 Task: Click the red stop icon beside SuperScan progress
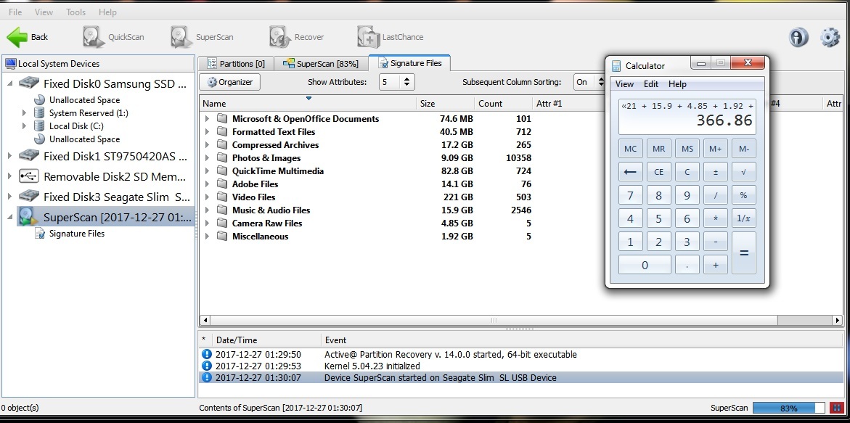pos(836,408)
